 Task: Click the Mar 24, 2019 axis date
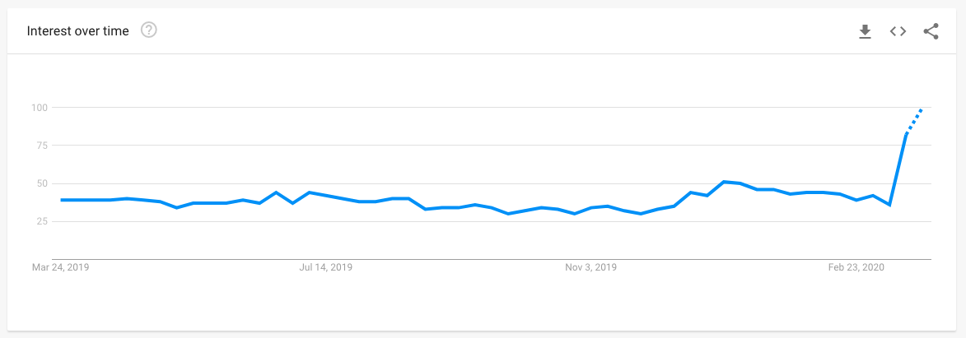[61, 268]
